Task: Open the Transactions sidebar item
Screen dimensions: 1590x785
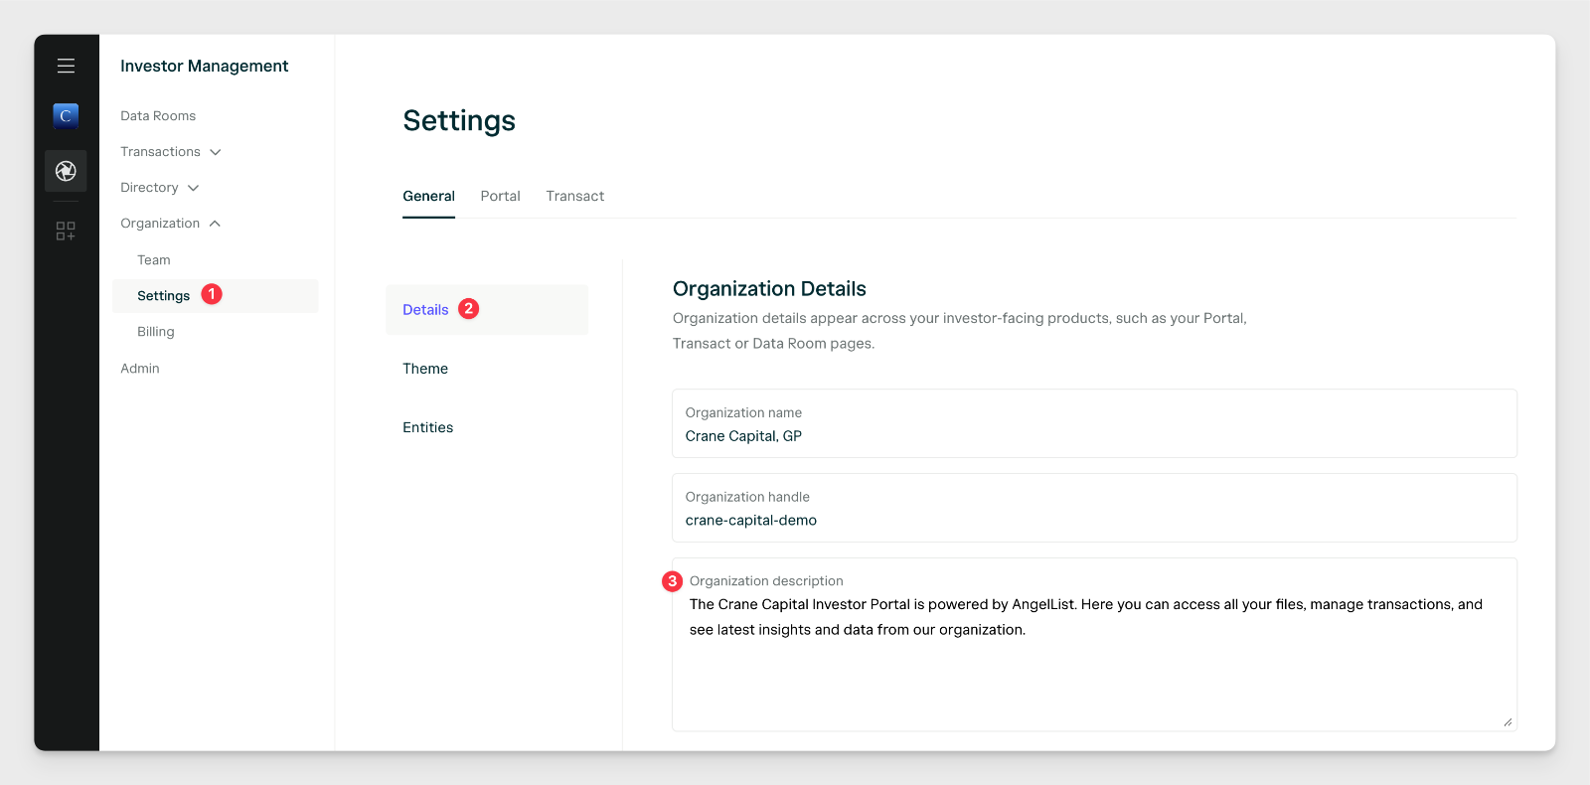Action: (x=160, y=152)
